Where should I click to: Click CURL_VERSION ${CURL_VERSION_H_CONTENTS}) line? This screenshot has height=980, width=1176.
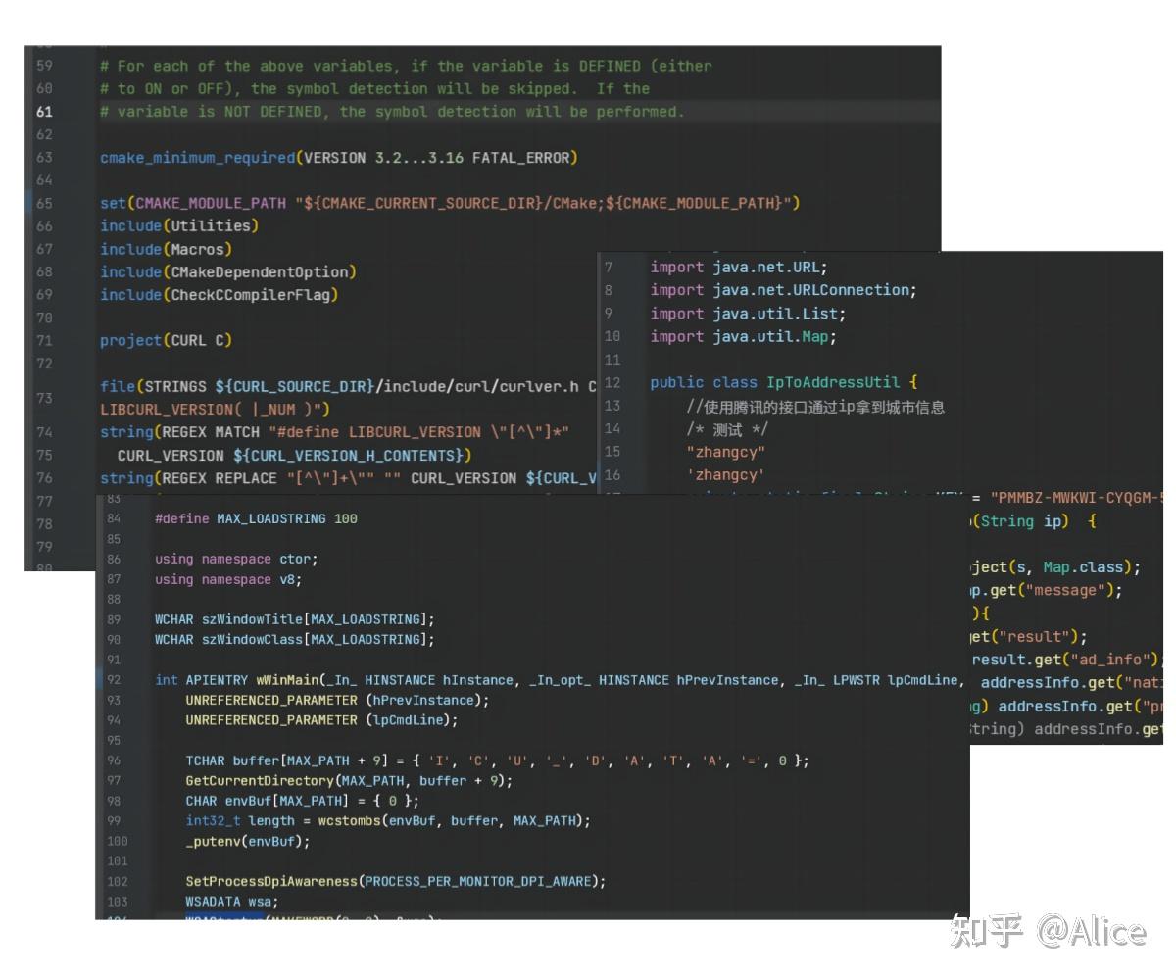[295, 456]
